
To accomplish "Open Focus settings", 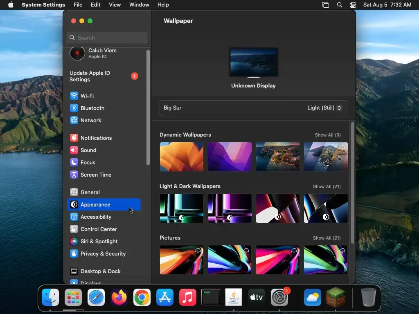I will [x=104, y=162].
